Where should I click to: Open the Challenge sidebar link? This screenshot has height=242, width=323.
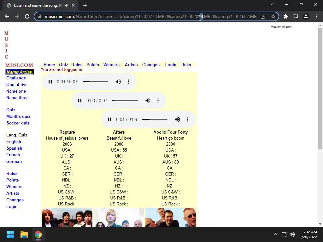[16, 78]
